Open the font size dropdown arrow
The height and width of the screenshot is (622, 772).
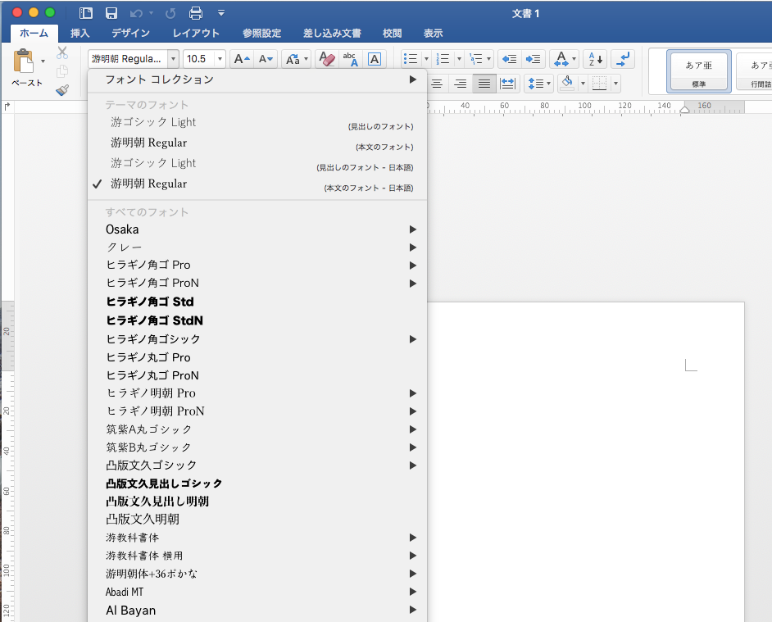(220, 59)
